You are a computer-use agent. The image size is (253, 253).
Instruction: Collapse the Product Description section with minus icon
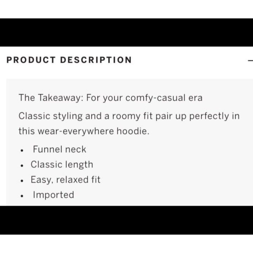click(x=250, y=60)
